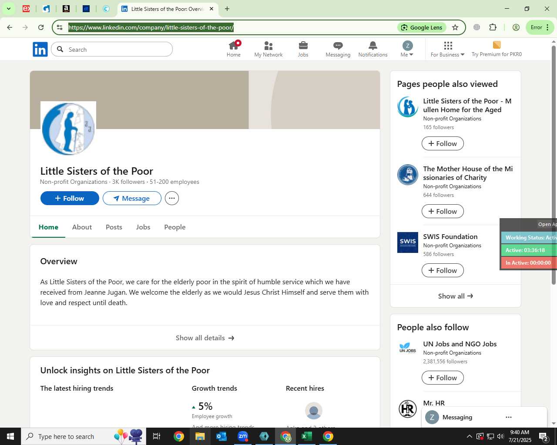Screen dimensions: 557x445
Task: Try Premium for PKR0 link
Action: tap(497, 49)
